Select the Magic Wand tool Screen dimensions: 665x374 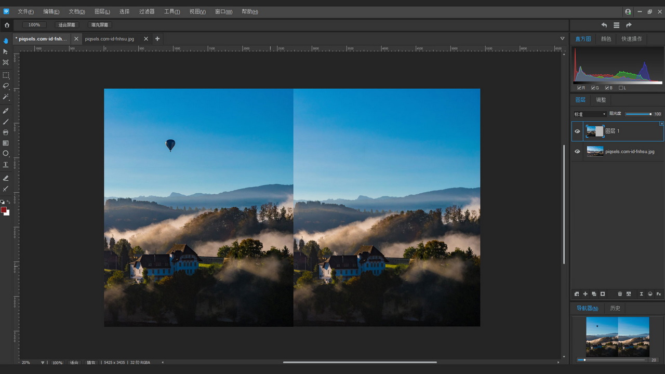tap(6, 97)
